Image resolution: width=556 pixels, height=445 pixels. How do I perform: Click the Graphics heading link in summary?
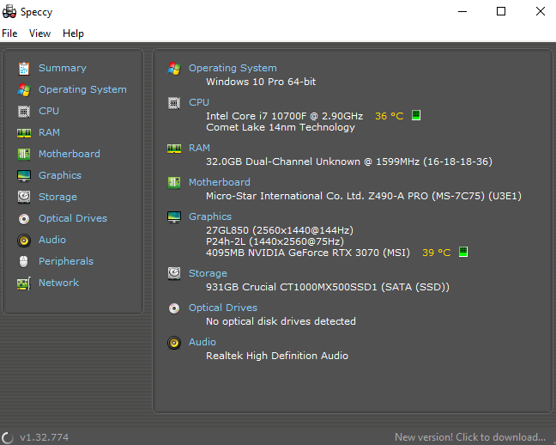210,216
